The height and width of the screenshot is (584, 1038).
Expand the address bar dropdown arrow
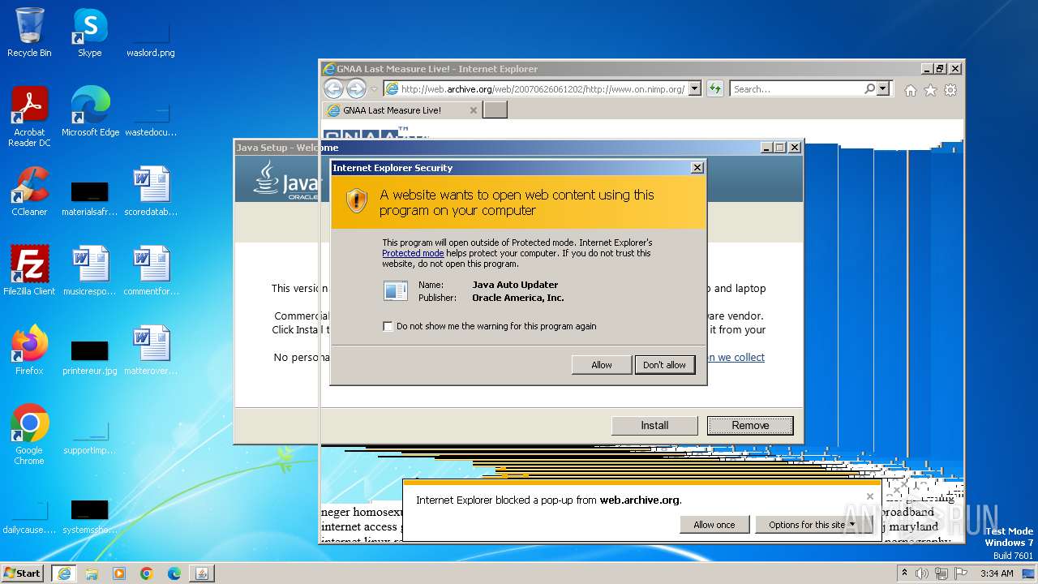694,88
